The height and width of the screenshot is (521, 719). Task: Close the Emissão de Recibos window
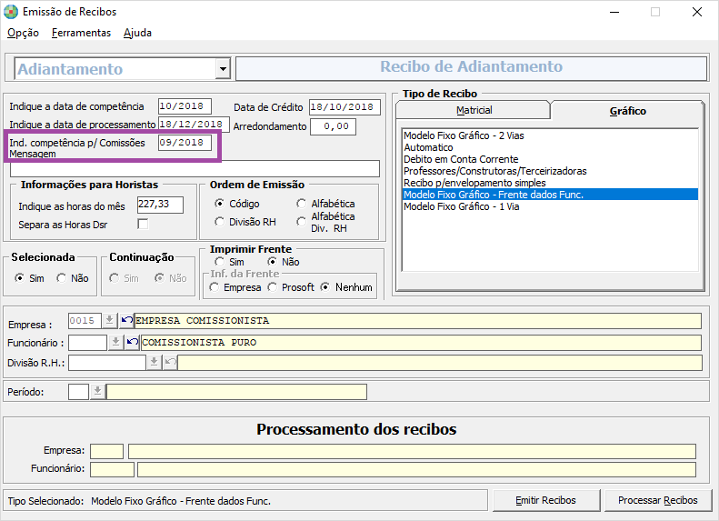pyautogui.click(x=697, y=12)
